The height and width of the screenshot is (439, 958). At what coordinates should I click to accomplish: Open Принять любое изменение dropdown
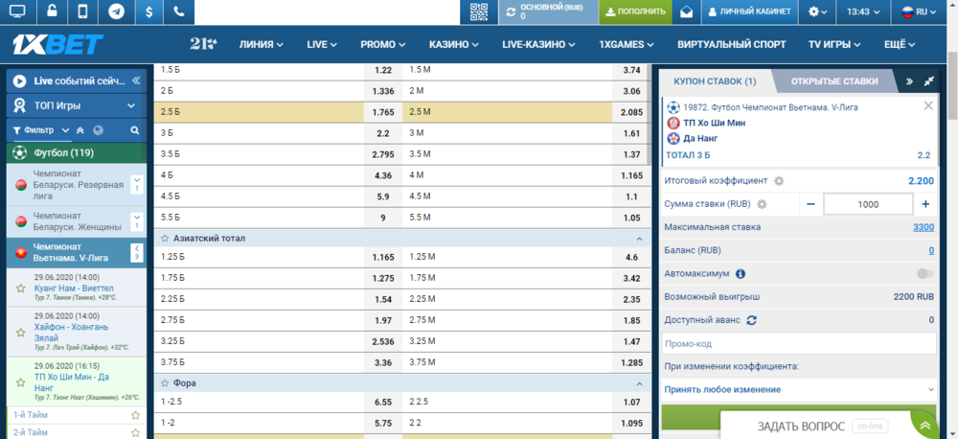coord(799,389)
